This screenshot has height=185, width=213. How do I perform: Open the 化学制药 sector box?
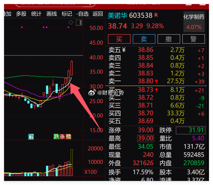pyautogui.click(x=194, y=22)
